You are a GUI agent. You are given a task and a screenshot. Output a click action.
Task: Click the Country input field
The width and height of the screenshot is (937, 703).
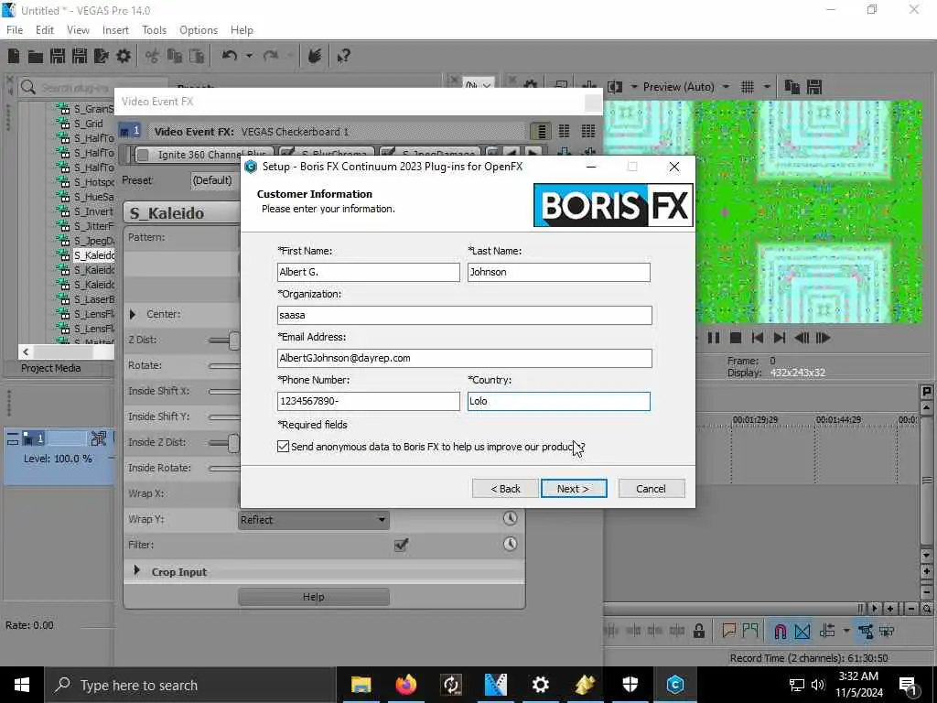559,401
